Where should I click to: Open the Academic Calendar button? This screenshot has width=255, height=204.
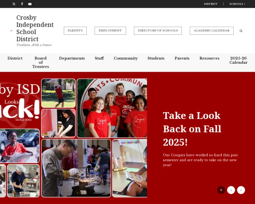tap(212, 31)
